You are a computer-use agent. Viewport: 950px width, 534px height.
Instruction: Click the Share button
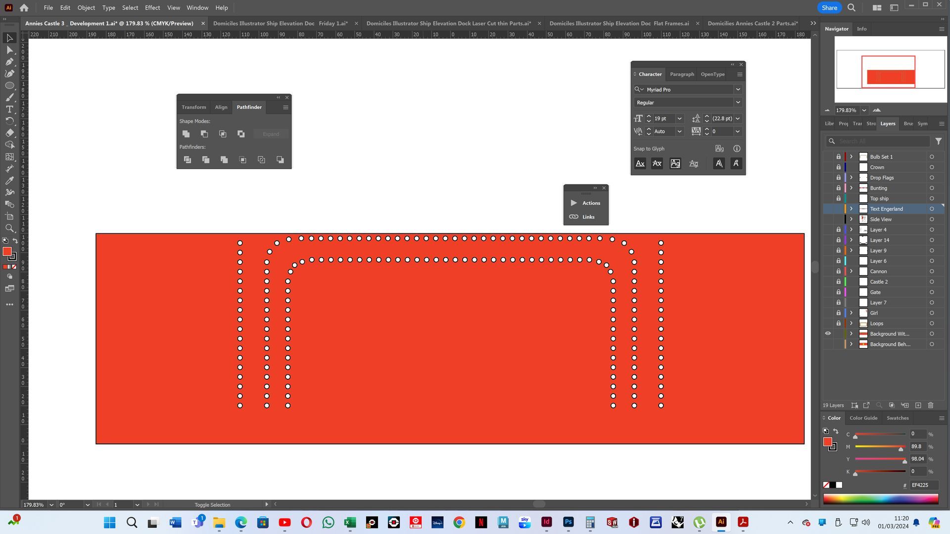pyautogui.click(x=829, y=7)
